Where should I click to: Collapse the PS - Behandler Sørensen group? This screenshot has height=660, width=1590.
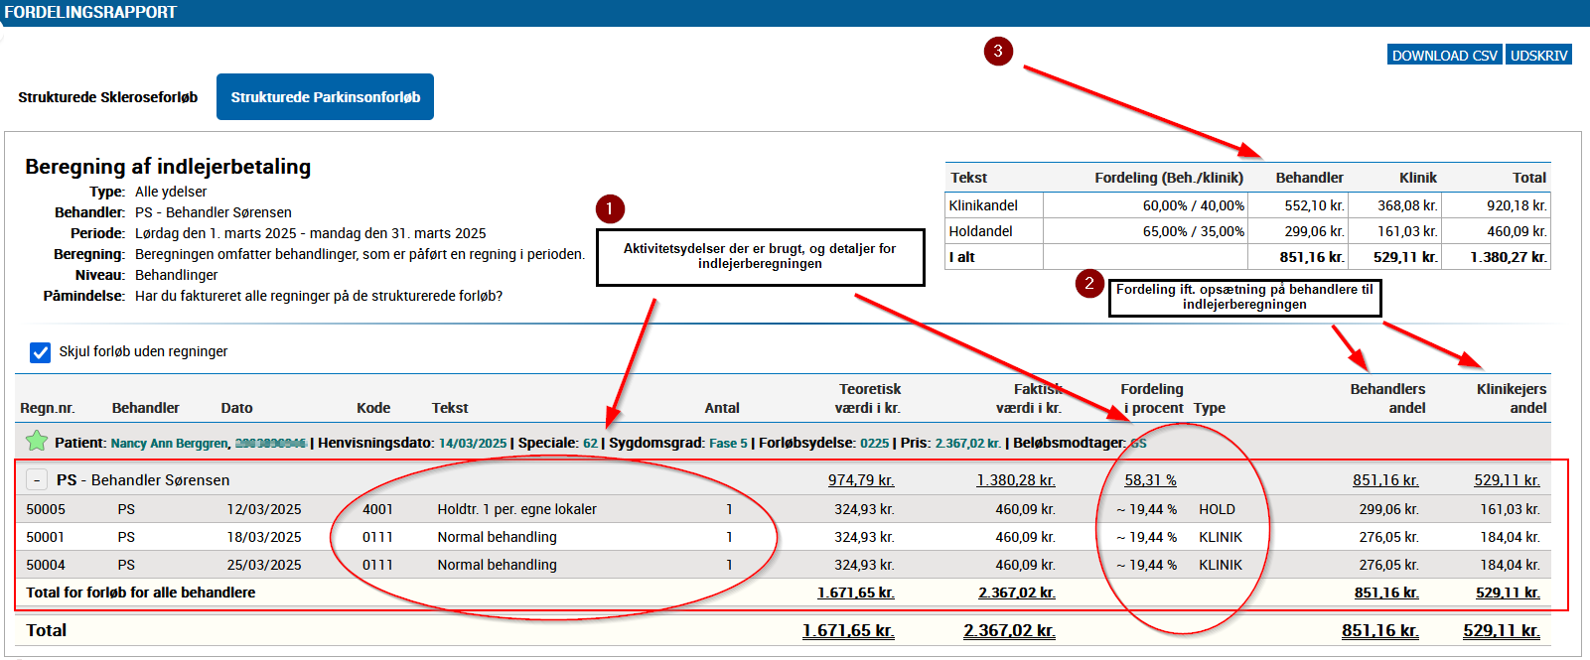[x=37, y=480]
